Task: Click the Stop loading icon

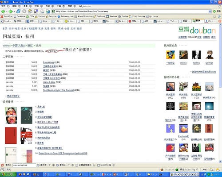Action: pyautogui.click(x=24, y=11)
